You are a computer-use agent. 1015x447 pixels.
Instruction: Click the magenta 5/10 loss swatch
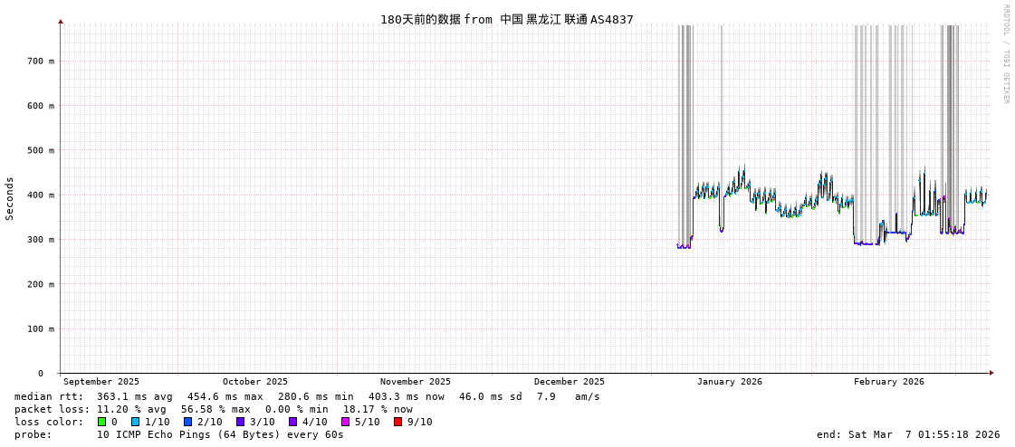(x=346, y=422)
